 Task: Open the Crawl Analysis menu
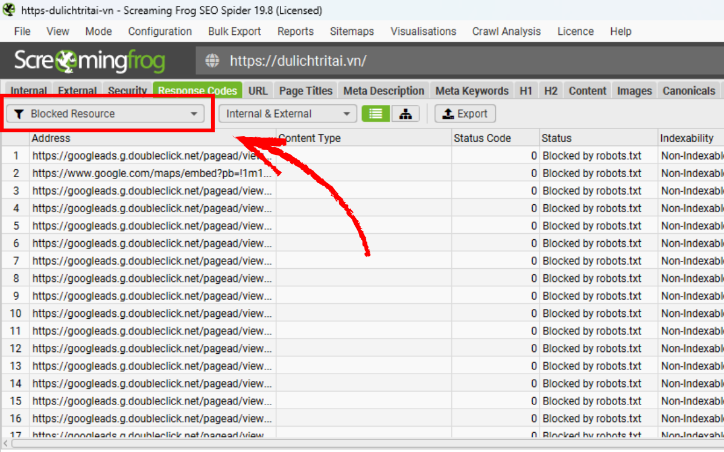click(506, 31)
